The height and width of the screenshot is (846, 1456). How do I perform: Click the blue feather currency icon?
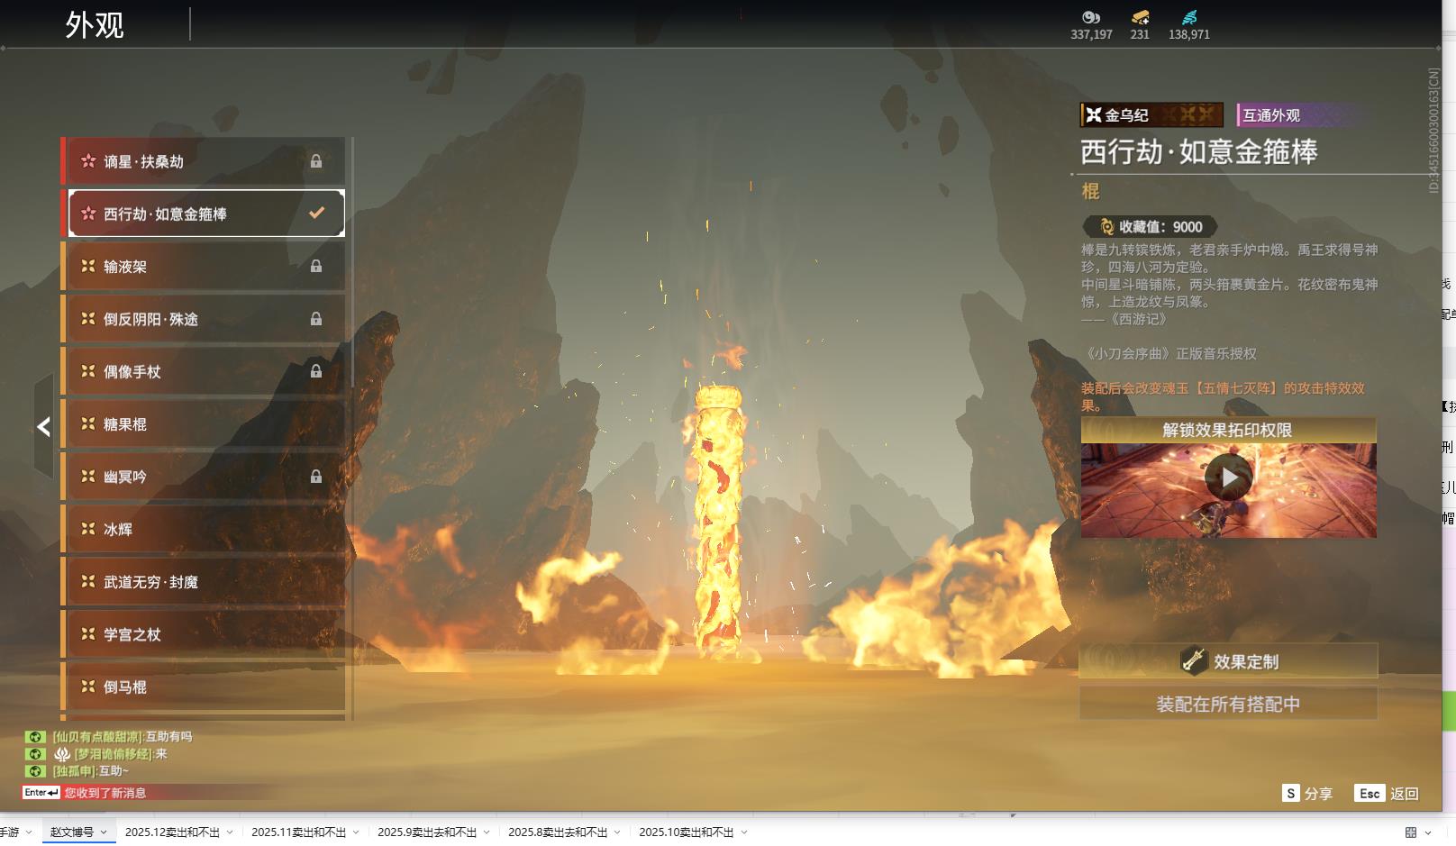[1189, 17]
